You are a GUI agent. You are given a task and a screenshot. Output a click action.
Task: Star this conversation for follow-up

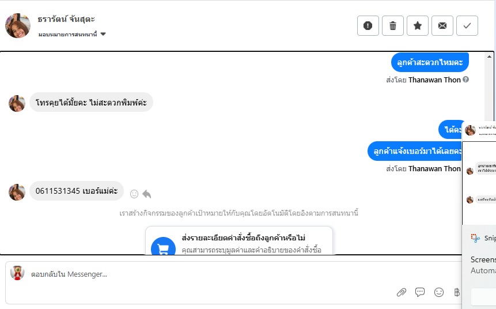pyautogui.click(x=418, y=25)
